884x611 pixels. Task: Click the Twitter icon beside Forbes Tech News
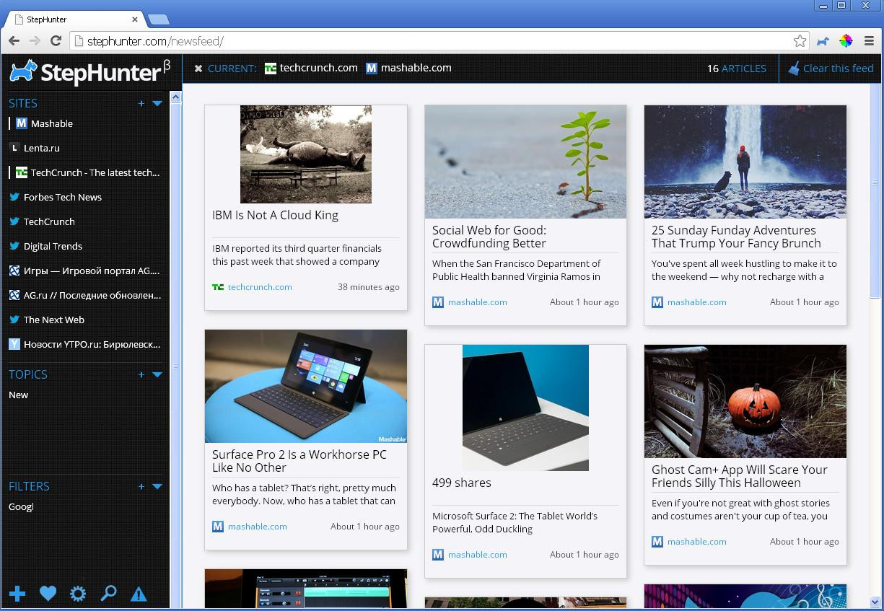14,197
